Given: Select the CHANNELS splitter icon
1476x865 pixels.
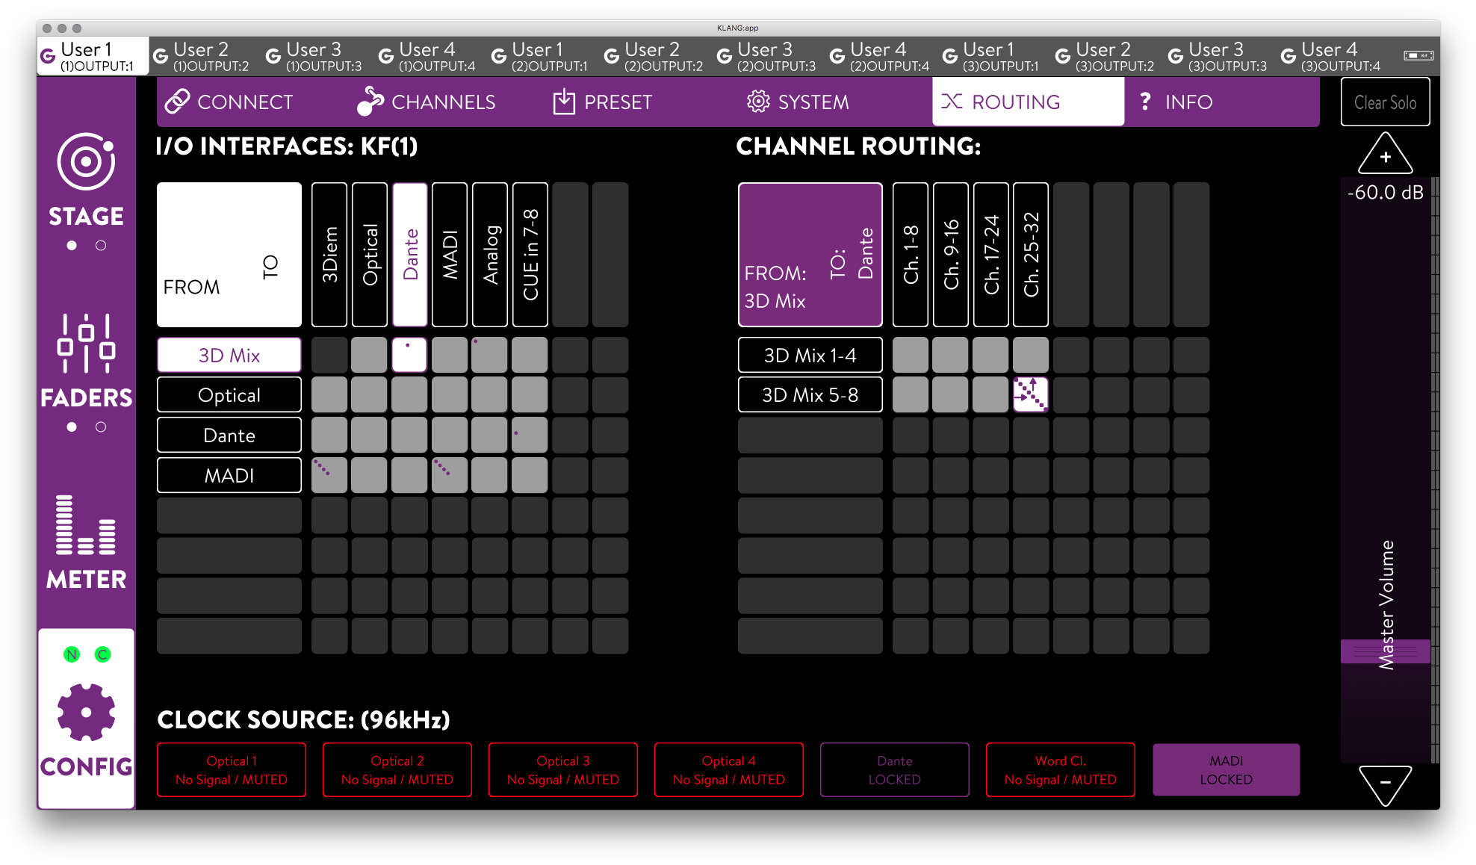Looking at the screenshot, I should [x=370, y=101].
